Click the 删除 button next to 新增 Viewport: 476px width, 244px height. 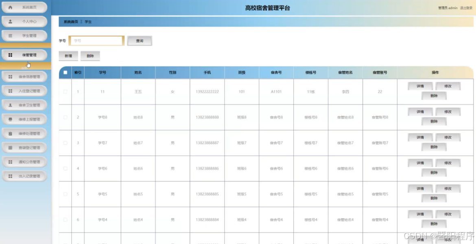(x=90, y=56)
